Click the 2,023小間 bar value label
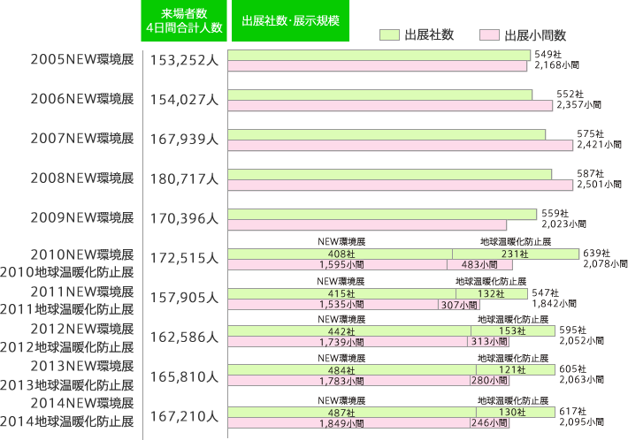The image size is (628, 440). pyautogui.click(x=564, y=224)
